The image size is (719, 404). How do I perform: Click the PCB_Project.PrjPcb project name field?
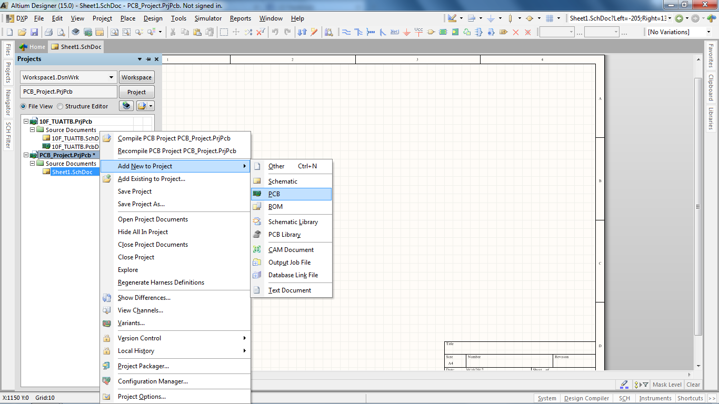(68, 92)
